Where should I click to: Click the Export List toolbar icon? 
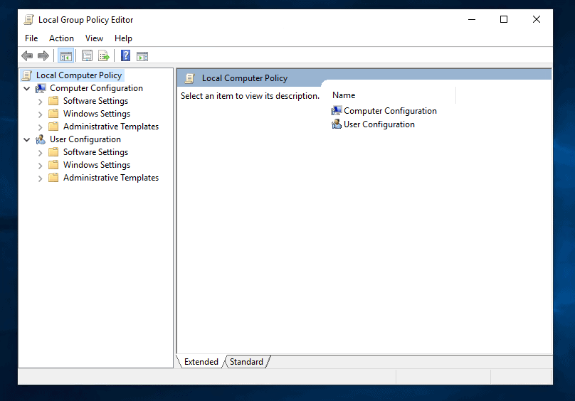[x=104, y=56]
